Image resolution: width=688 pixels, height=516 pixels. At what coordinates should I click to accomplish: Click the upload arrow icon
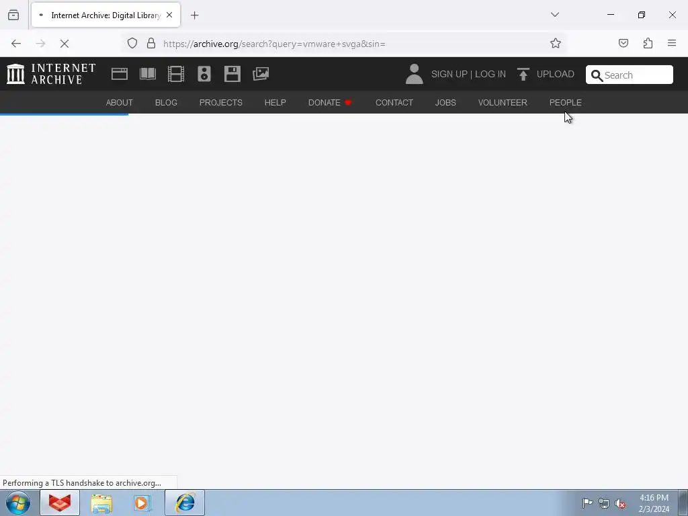[x=523, y=74]
